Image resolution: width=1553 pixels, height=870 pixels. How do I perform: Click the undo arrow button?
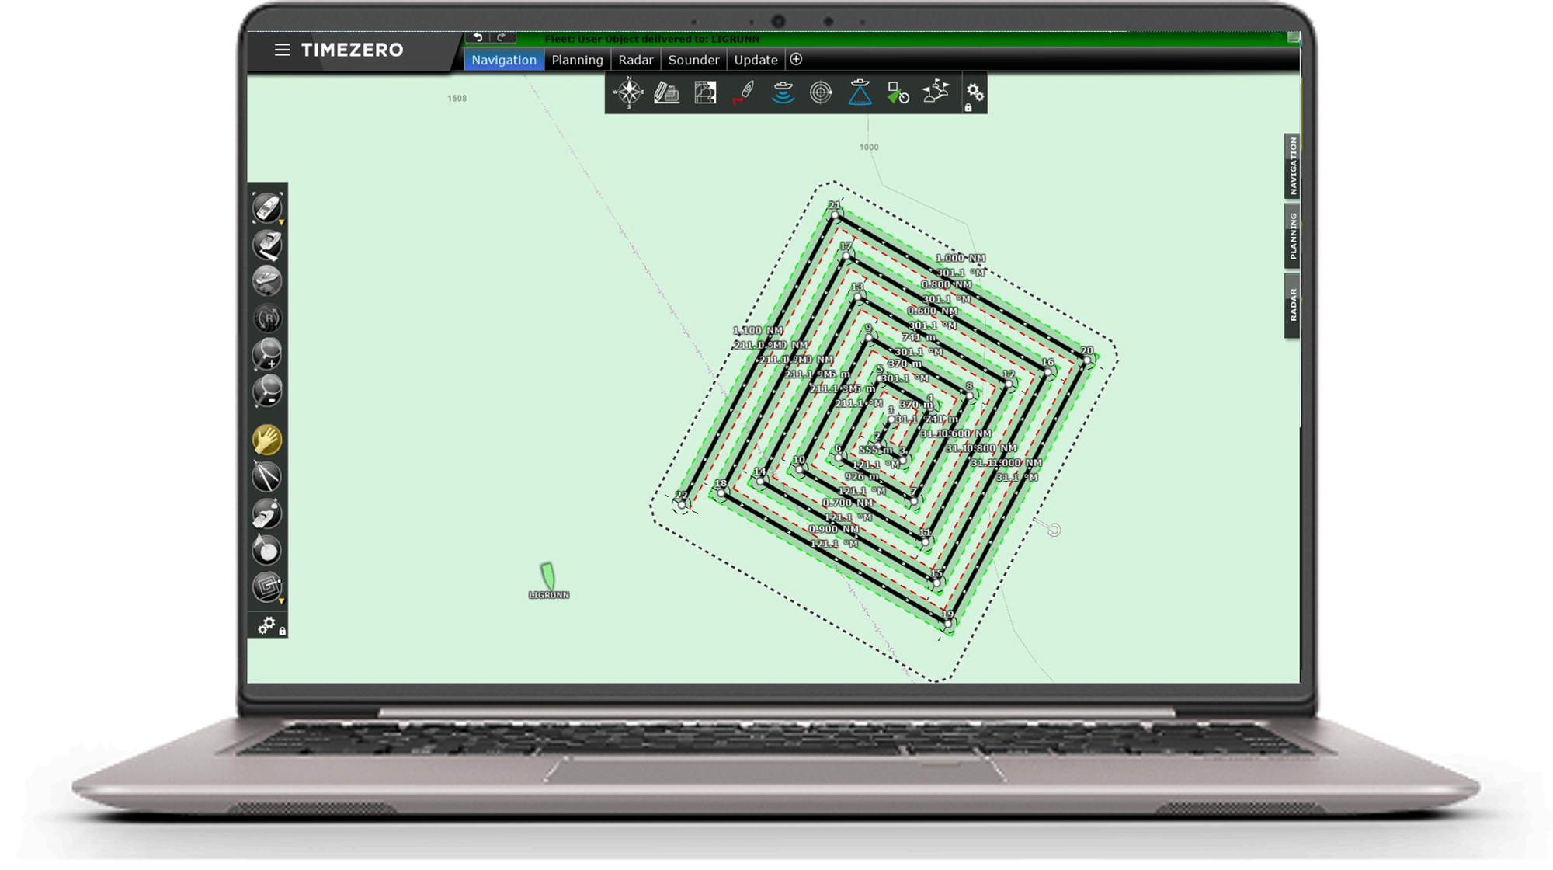(x=478, y=37)
